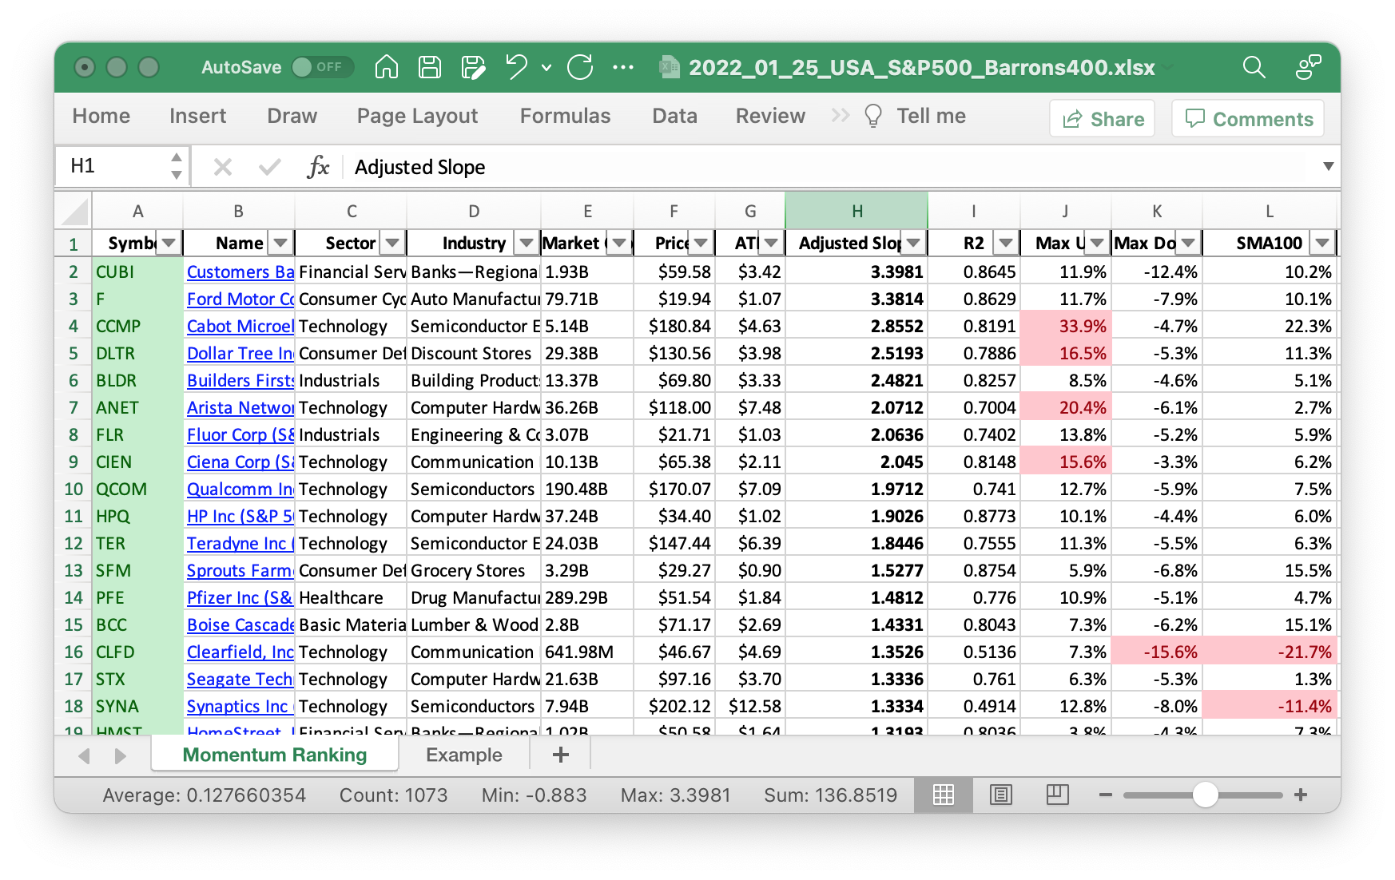Open the Page Layout ribbon tab
This screenshot has height=880, width=1395.
click(418, 117)
